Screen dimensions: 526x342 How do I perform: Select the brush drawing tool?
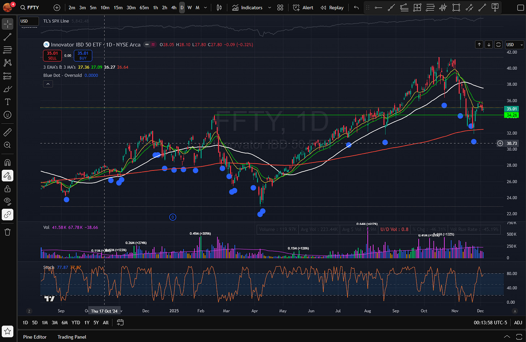[x=8, y=89]
